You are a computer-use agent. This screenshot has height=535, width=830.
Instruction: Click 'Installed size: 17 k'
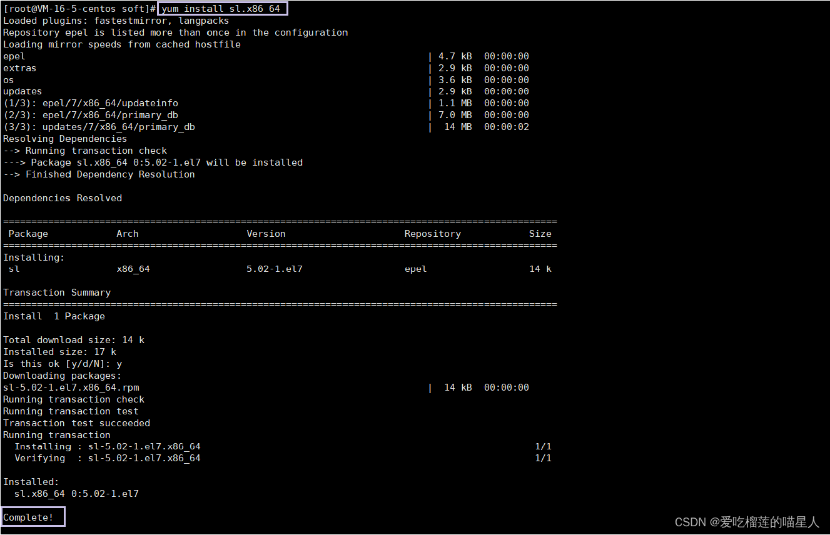click(59, 352)
